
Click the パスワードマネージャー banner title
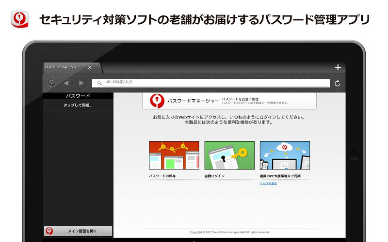[193, 101]
